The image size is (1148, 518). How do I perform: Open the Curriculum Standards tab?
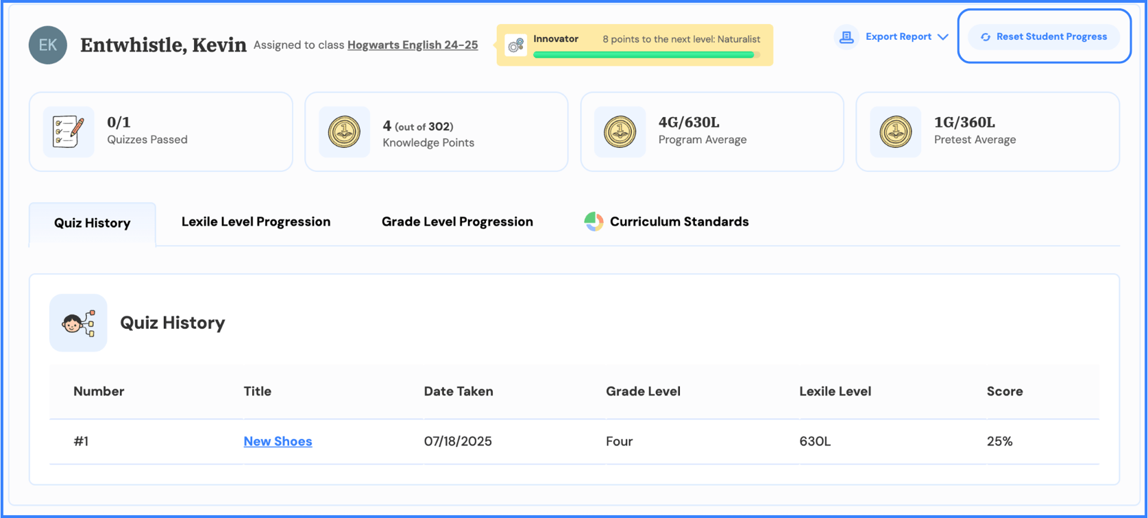[x=679, y=221]
